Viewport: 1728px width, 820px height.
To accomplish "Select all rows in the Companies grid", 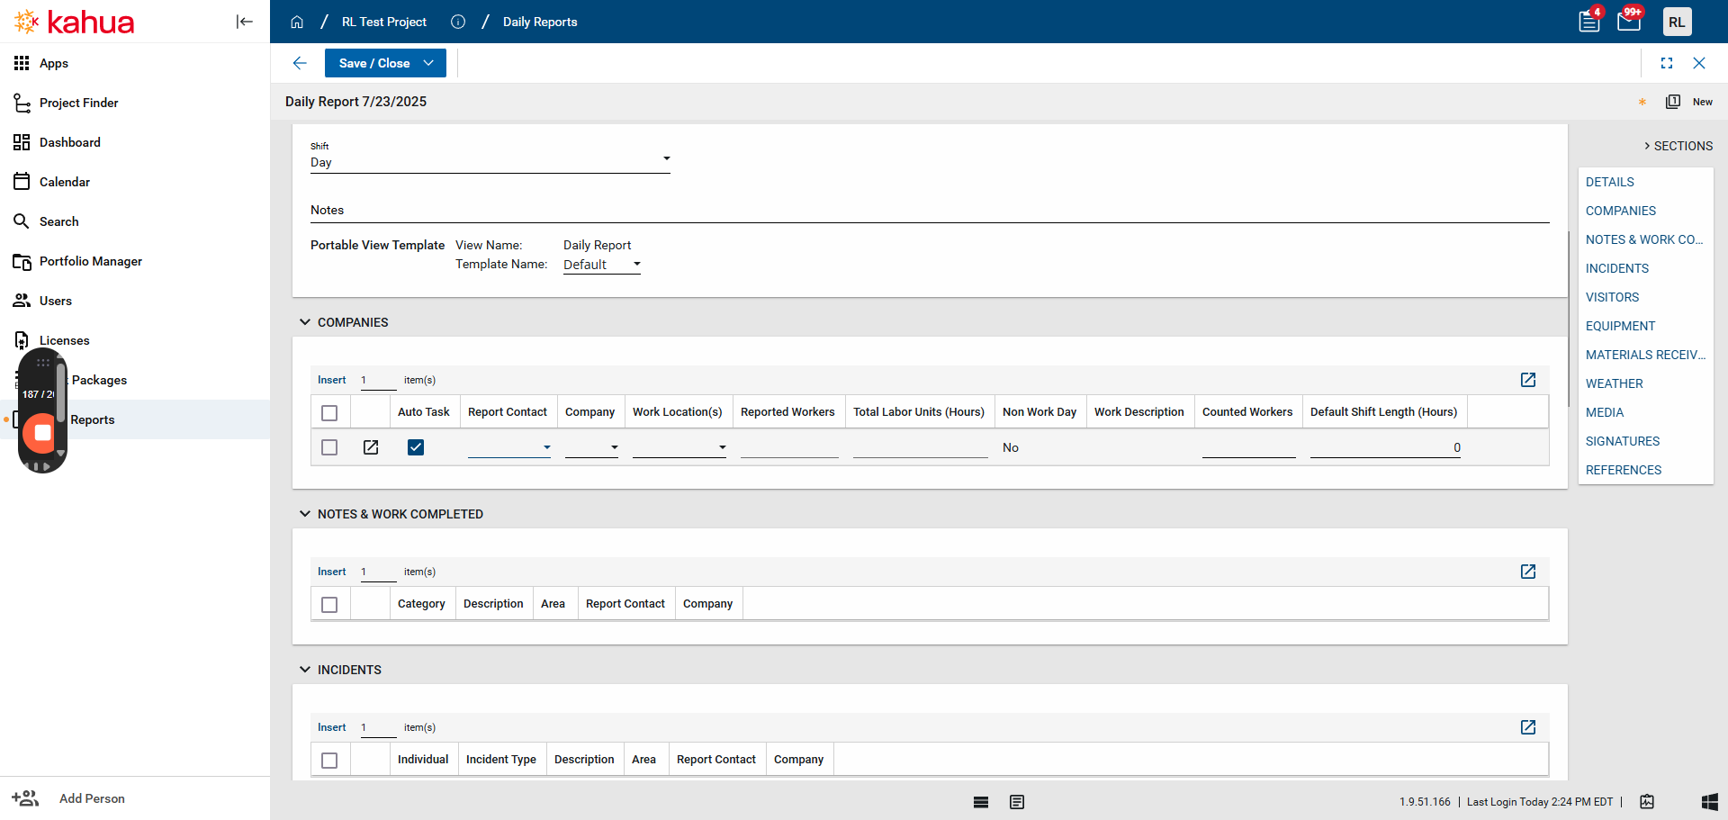I will tap(329, 411).
